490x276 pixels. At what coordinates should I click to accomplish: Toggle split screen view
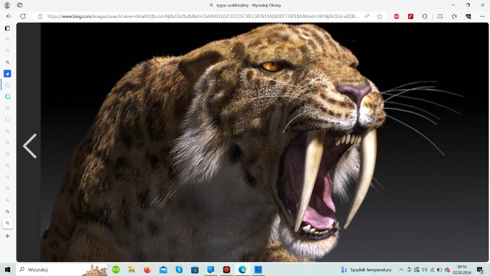point(440,16)
